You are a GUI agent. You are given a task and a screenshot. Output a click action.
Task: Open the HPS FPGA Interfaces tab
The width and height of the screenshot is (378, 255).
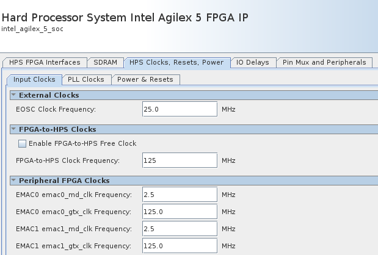(45, 62)
